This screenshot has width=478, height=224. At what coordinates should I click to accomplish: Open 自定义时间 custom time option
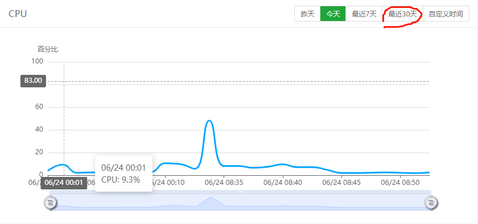tap(446, 14)
